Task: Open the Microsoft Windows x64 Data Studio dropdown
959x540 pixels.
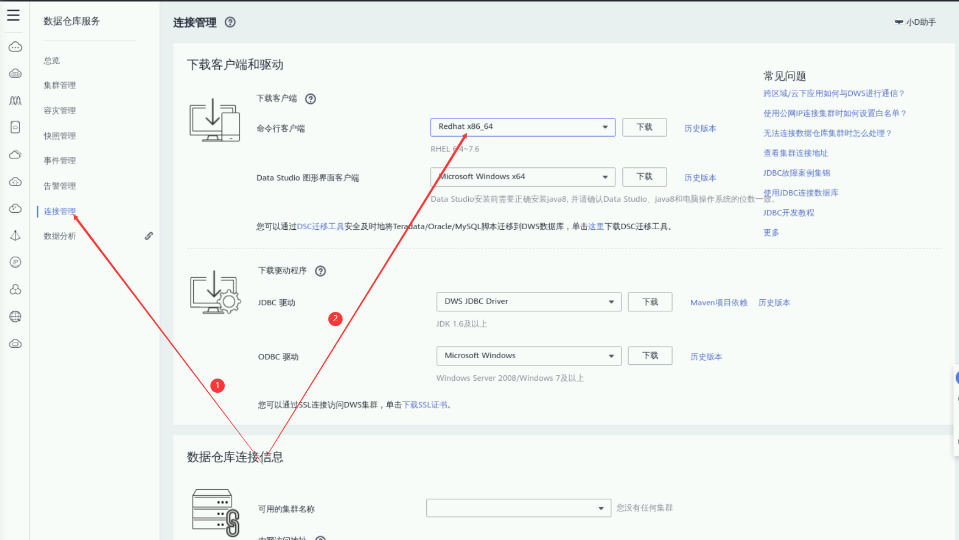Action: [523, 177]
